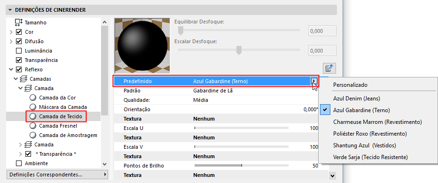Click the sphere icon beside Camada Fresnel
The height and width of the screenshot is (183, 438).
click(x=33, y=126)
